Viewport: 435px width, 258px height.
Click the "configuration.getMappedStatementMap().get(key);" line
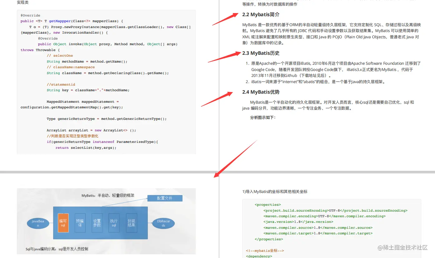(72, 107)
